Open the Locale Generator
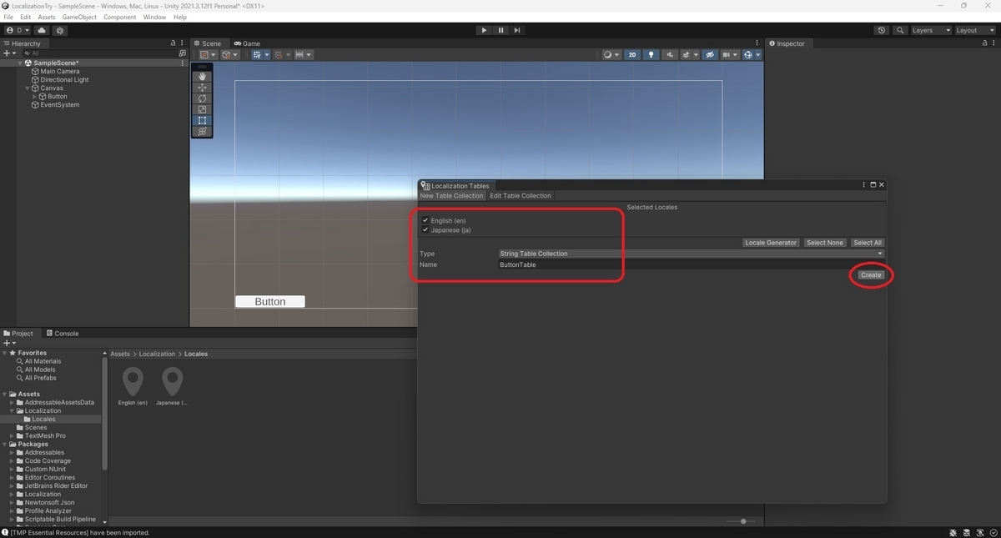Viewport: 1001px width, 538px height. pos(770,242)
